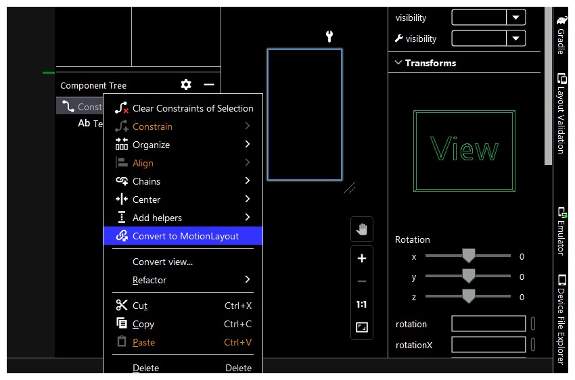Expand Organize submenu arrow
This screenshot has height=380, width=575.
click(248, 144)
